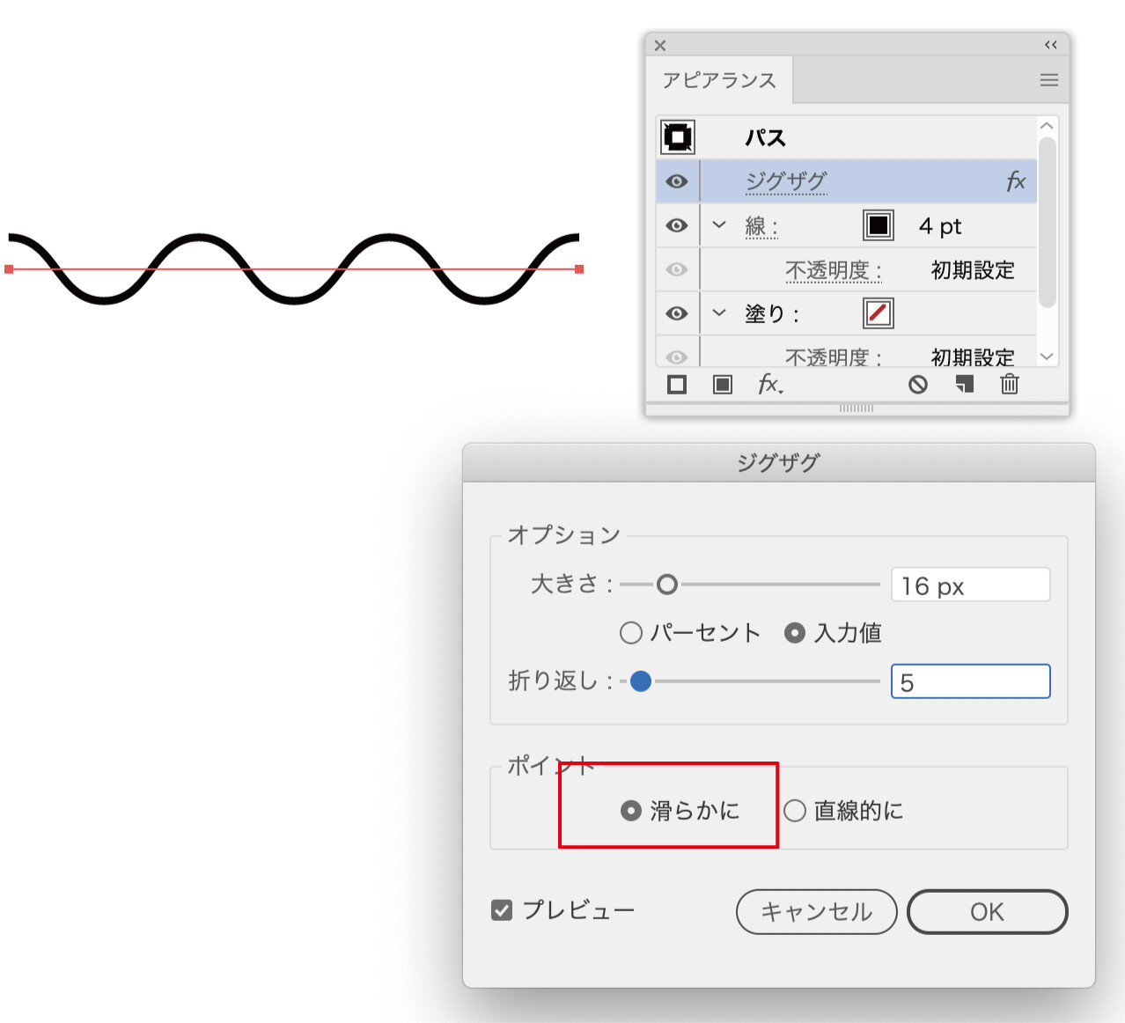This screenshot has width=1125, height=1023.
Task: Open the ジグザグ effect entry
Action: click(x=786, y=181)
